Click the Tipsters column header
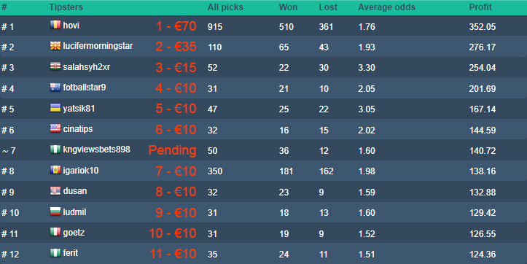This screenshot has width=527, height=264. (x=66, y=7)
